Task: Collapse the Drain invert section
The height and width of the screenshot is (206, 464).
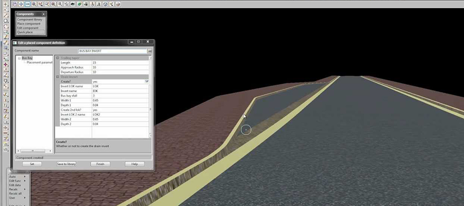Action: pos(57,77)
